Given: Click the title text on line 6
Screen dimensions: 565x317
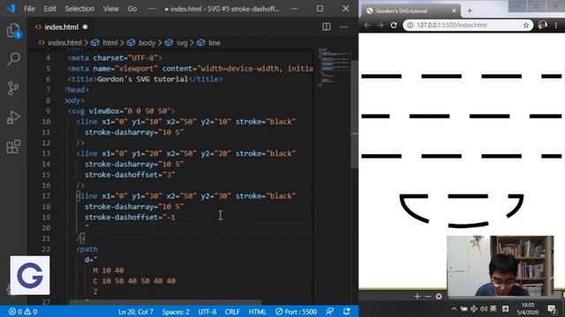Looking at the screenshot, I should point(143,79).
